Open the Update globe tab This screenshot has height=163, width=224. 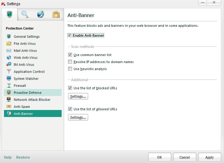[x=41, y=14]
